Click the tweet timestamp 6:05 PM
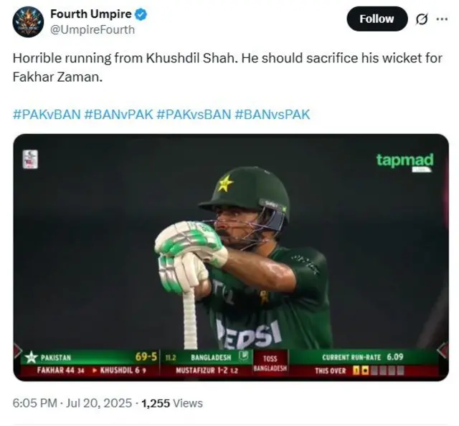The image size is (459, 426). [34, 403]
